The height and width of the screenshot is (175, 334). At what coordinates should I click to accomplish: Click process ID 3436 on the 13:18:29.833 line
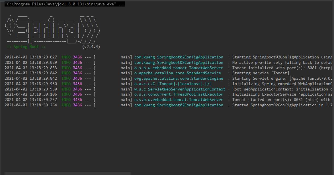click(x=77, y=68)
